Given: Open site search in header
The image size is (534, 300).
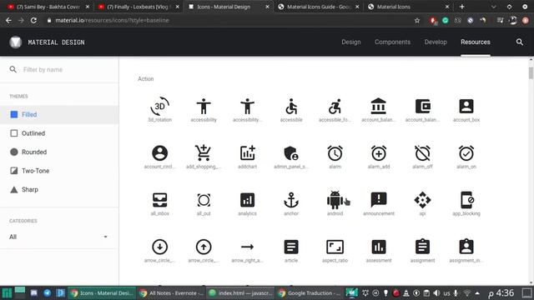Looking at the screenshot, I should point(519,42).
